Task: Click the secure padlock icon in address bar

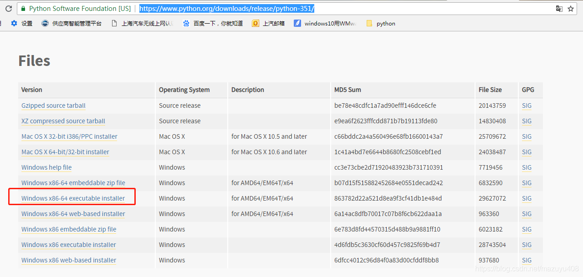Action: point(23,9)
